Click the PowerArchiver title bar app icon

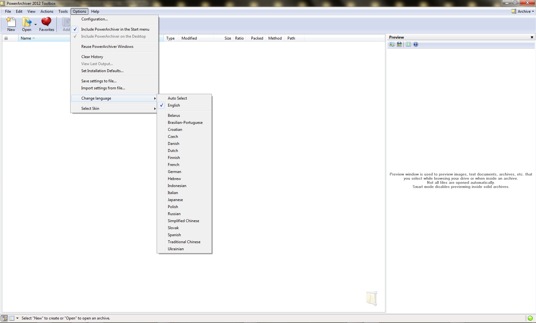3,3
